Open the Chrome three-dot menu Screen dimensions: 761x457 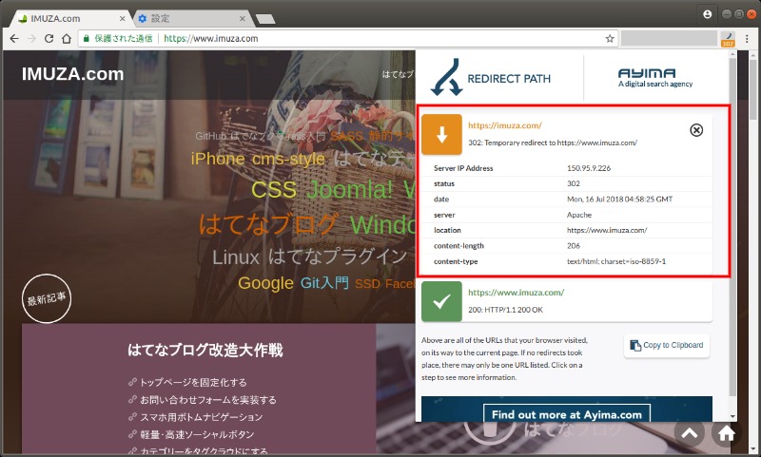747,38
